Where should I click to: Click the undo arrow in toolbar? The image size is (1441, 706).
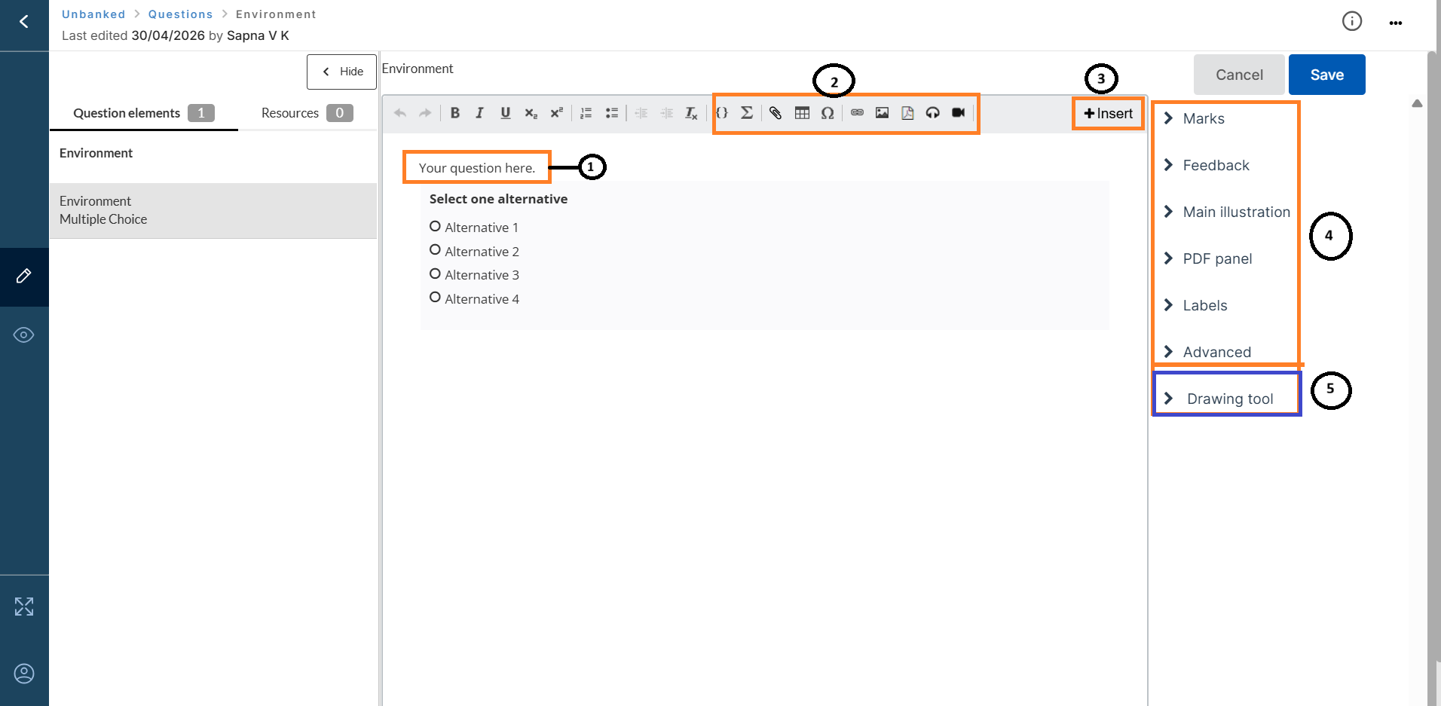400,113
